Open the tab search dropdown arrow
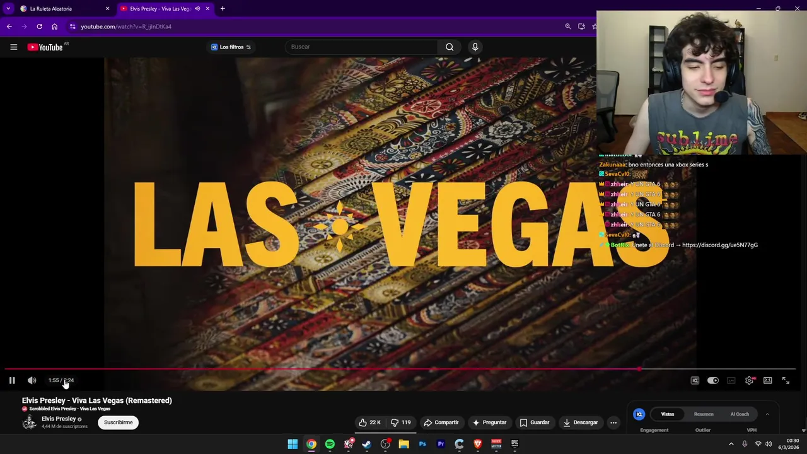This screenshot has width=807, height=454. (8, 9)
